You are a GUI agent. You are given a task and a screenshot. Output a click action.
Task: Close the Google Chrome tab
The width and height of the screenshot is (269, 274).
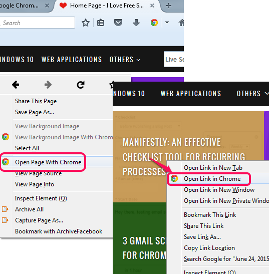47,6
